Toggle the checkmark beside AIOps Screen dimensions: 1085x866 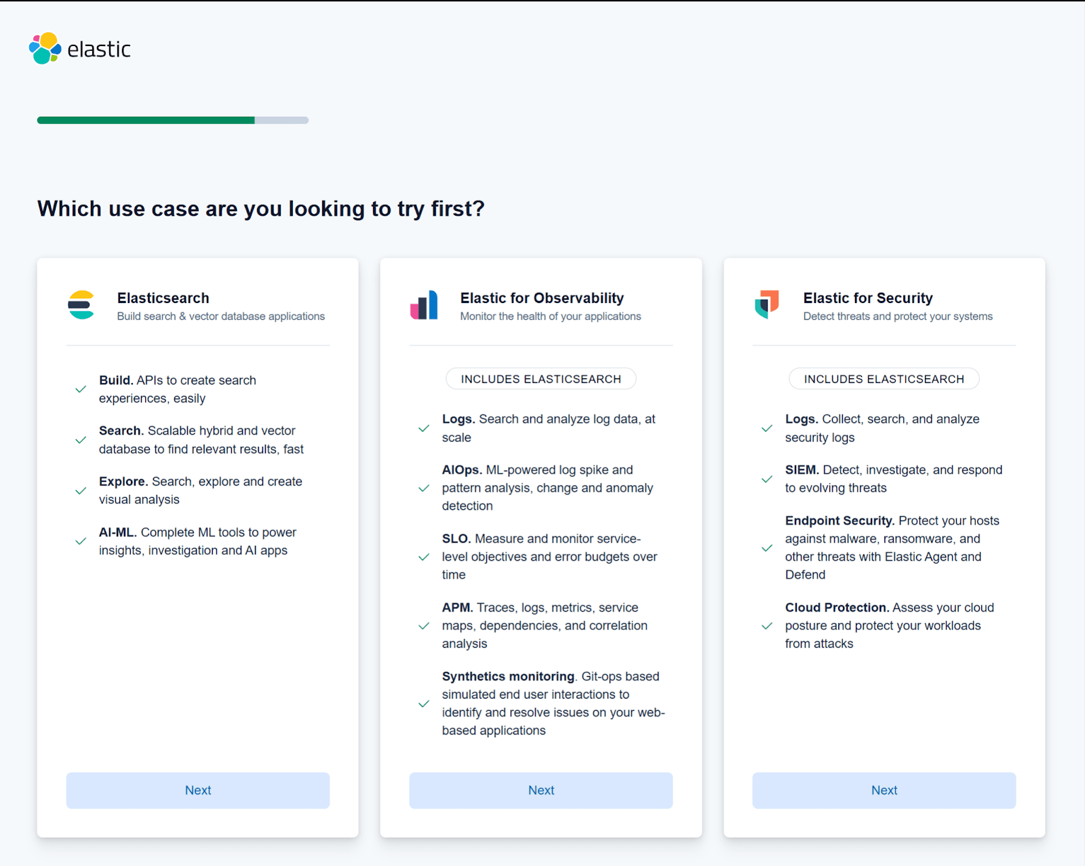tap(423, 488)
